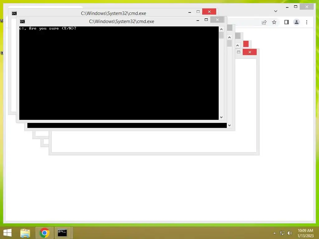This screenshot has width=319, height=239.
Task: Open the volume speaker tray icon
Action: 289,233
